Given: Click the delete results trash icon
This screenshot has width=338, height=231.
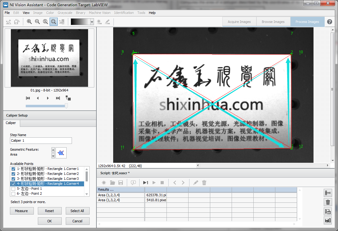Looking at the screenshot, I should pyautogui.click(x=328, y=202).
